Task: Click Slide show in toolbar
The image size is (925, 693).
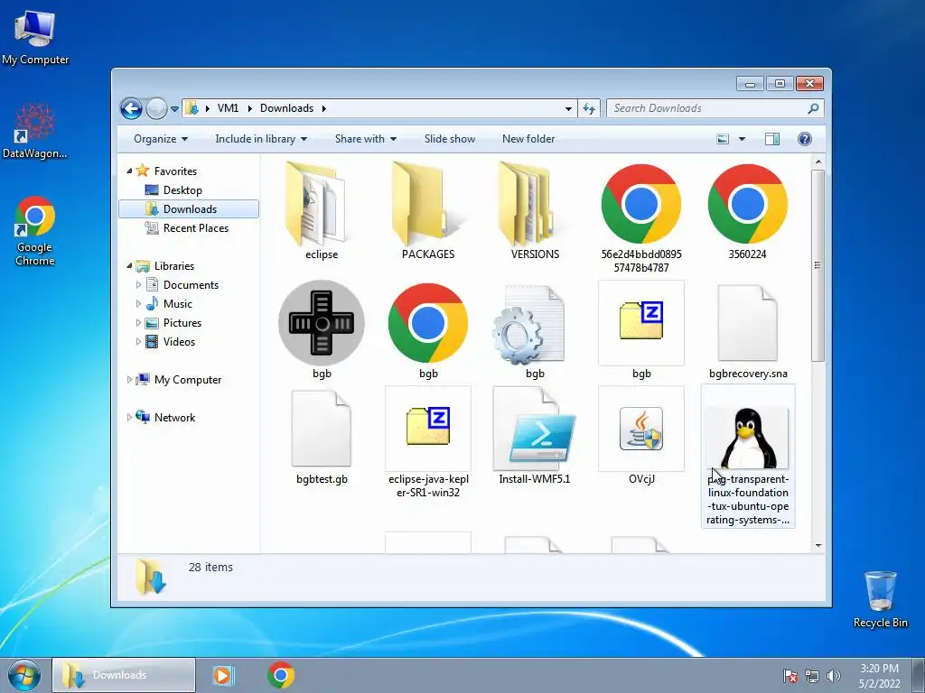Action: 450,139
